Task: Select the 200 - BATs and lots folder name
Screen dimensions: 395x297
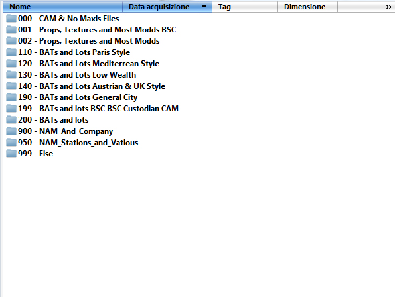Action: click(53, 120)
